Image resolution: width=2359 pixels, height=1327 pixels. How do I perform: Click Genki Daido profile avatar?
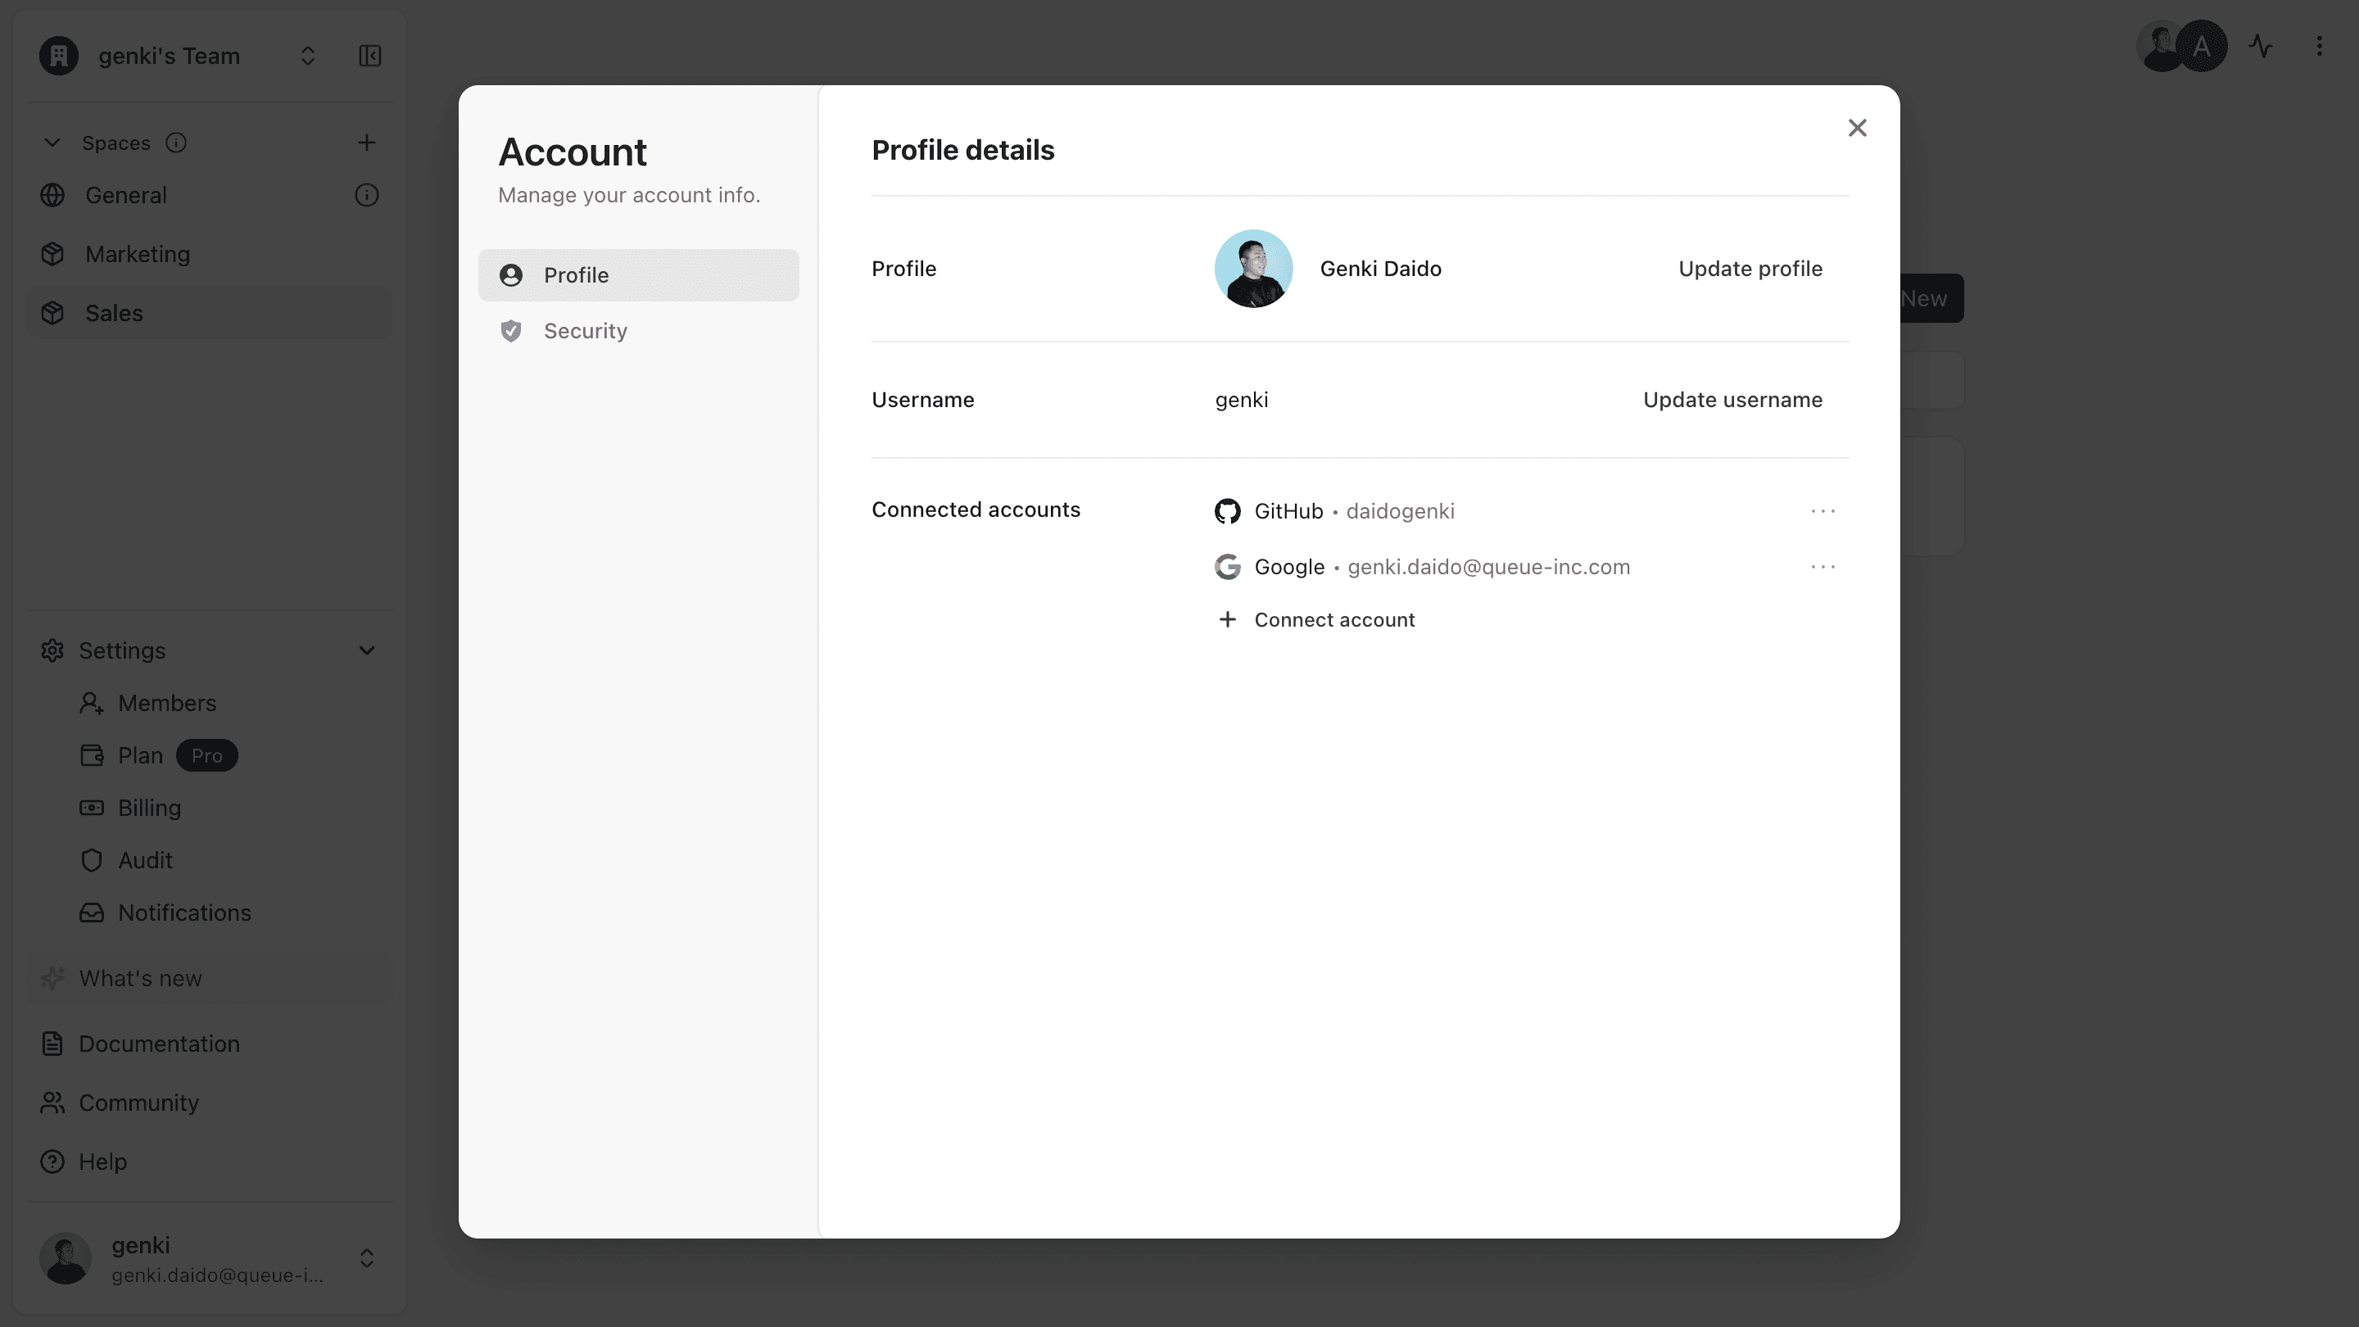tap(1252, 269)
